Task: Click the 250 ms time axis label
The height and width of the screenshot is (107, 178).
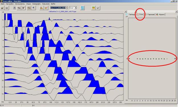Action: click(120, 102)
